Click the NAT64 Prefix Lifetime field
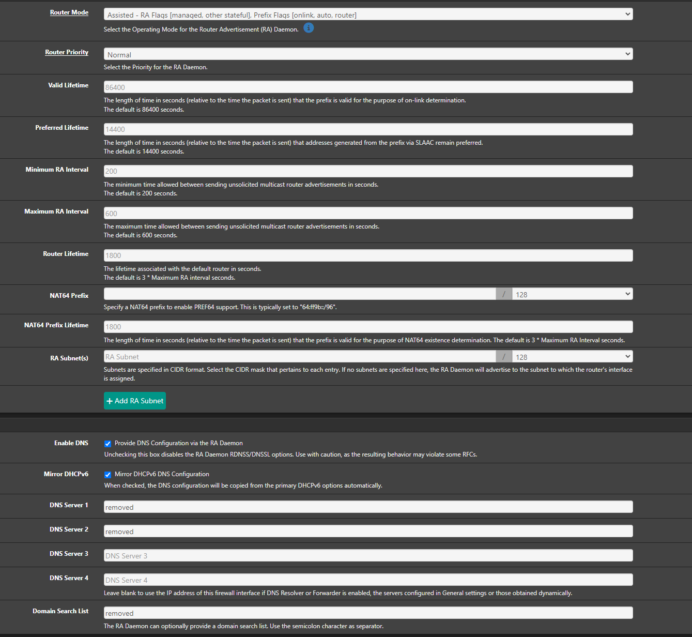692x637 pixels. pyautogui.click(x=368, y=327)
